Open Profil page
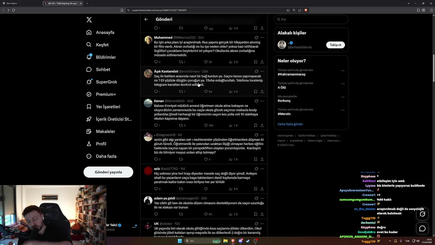Screen dimensions: 435x245 coord(96,144)
